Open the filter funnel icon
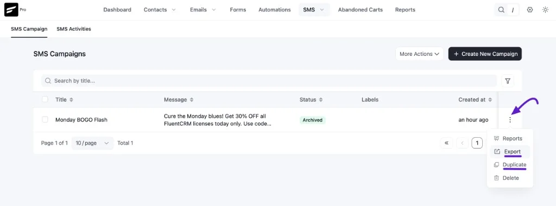Viewport: 556px width, 206px height. 508,81
